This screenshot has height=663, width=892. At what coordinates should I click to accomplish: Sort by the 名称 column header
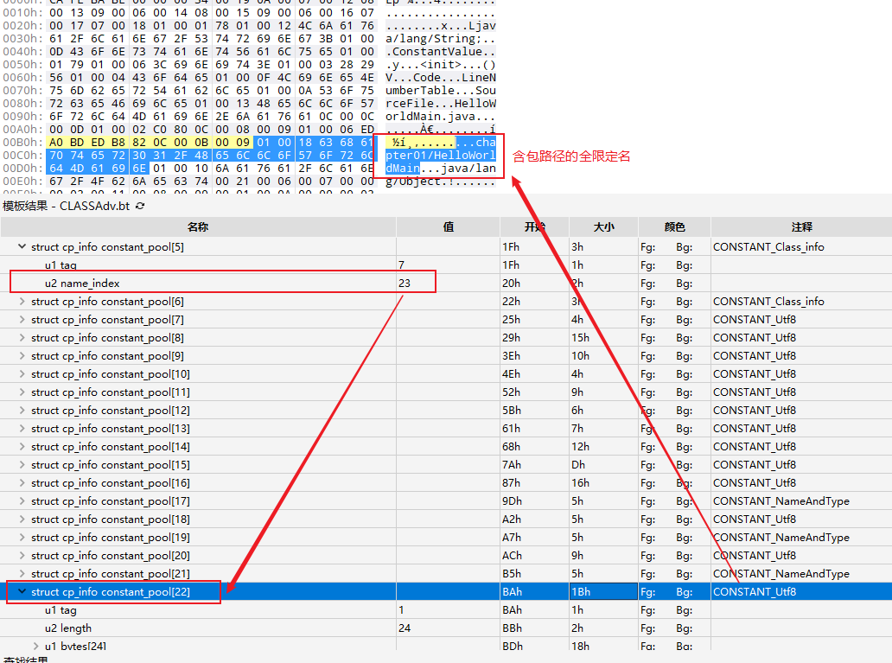coord(198,226)
